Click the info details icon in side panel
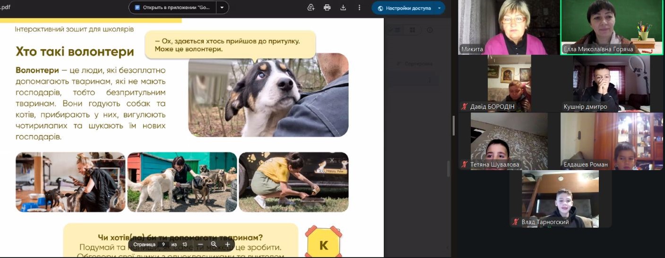 click(x=430, y=30)
